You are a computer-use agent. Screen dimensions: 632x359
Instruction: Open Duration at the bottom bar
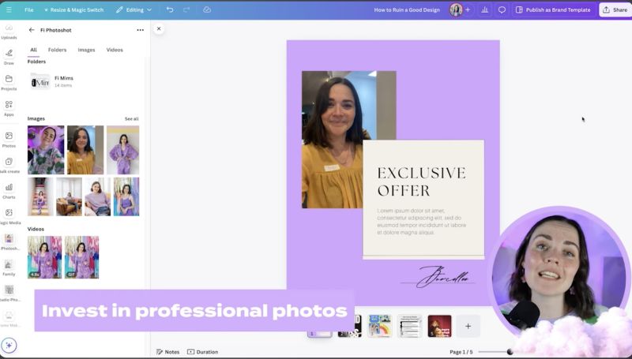pos(203,352)
